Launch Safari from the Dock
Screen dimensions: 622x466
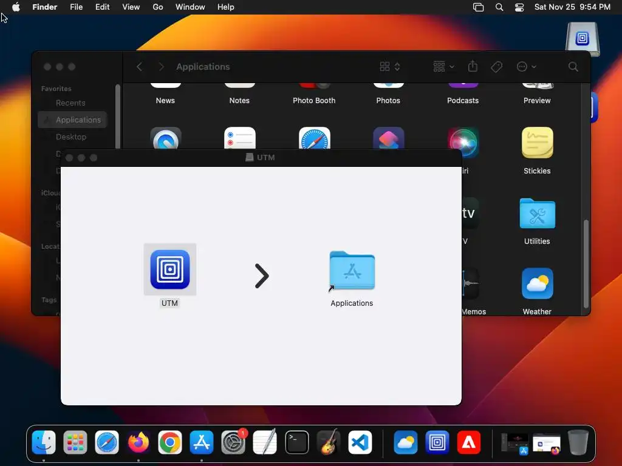click(107, 442)
